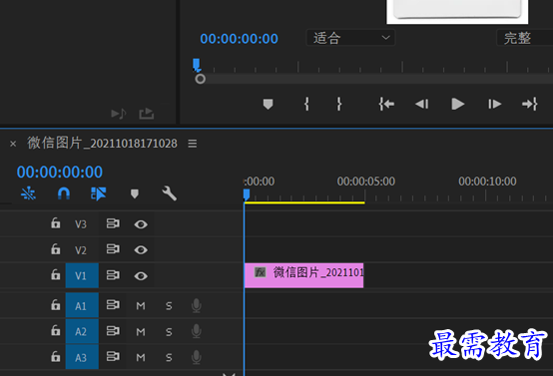This screenshot has width=553, height=376.
Task: Click the V1 track target label
Action: [x=82, y=275]
